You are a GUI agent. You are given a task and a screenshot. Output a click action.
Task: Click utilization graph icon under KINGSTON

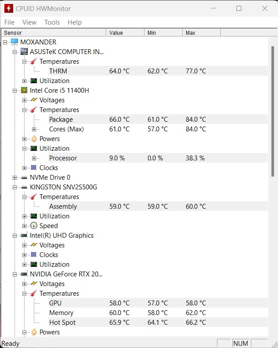[34, 216]
